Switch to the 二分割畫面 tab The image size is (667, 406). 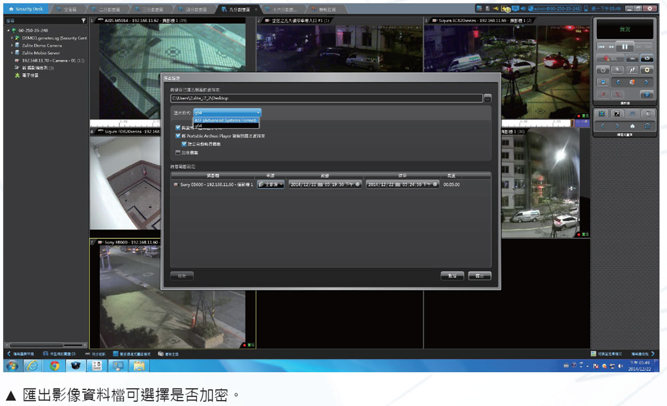107,9
